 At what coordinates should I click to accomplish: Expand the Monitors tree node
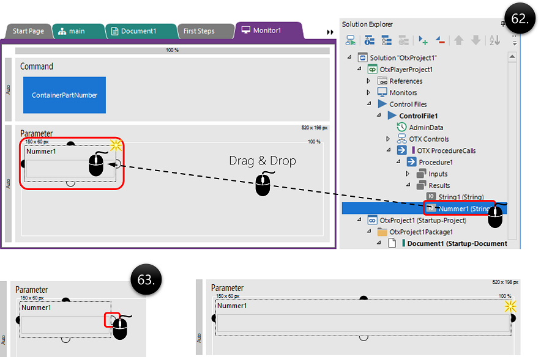[x=368, y=93]
